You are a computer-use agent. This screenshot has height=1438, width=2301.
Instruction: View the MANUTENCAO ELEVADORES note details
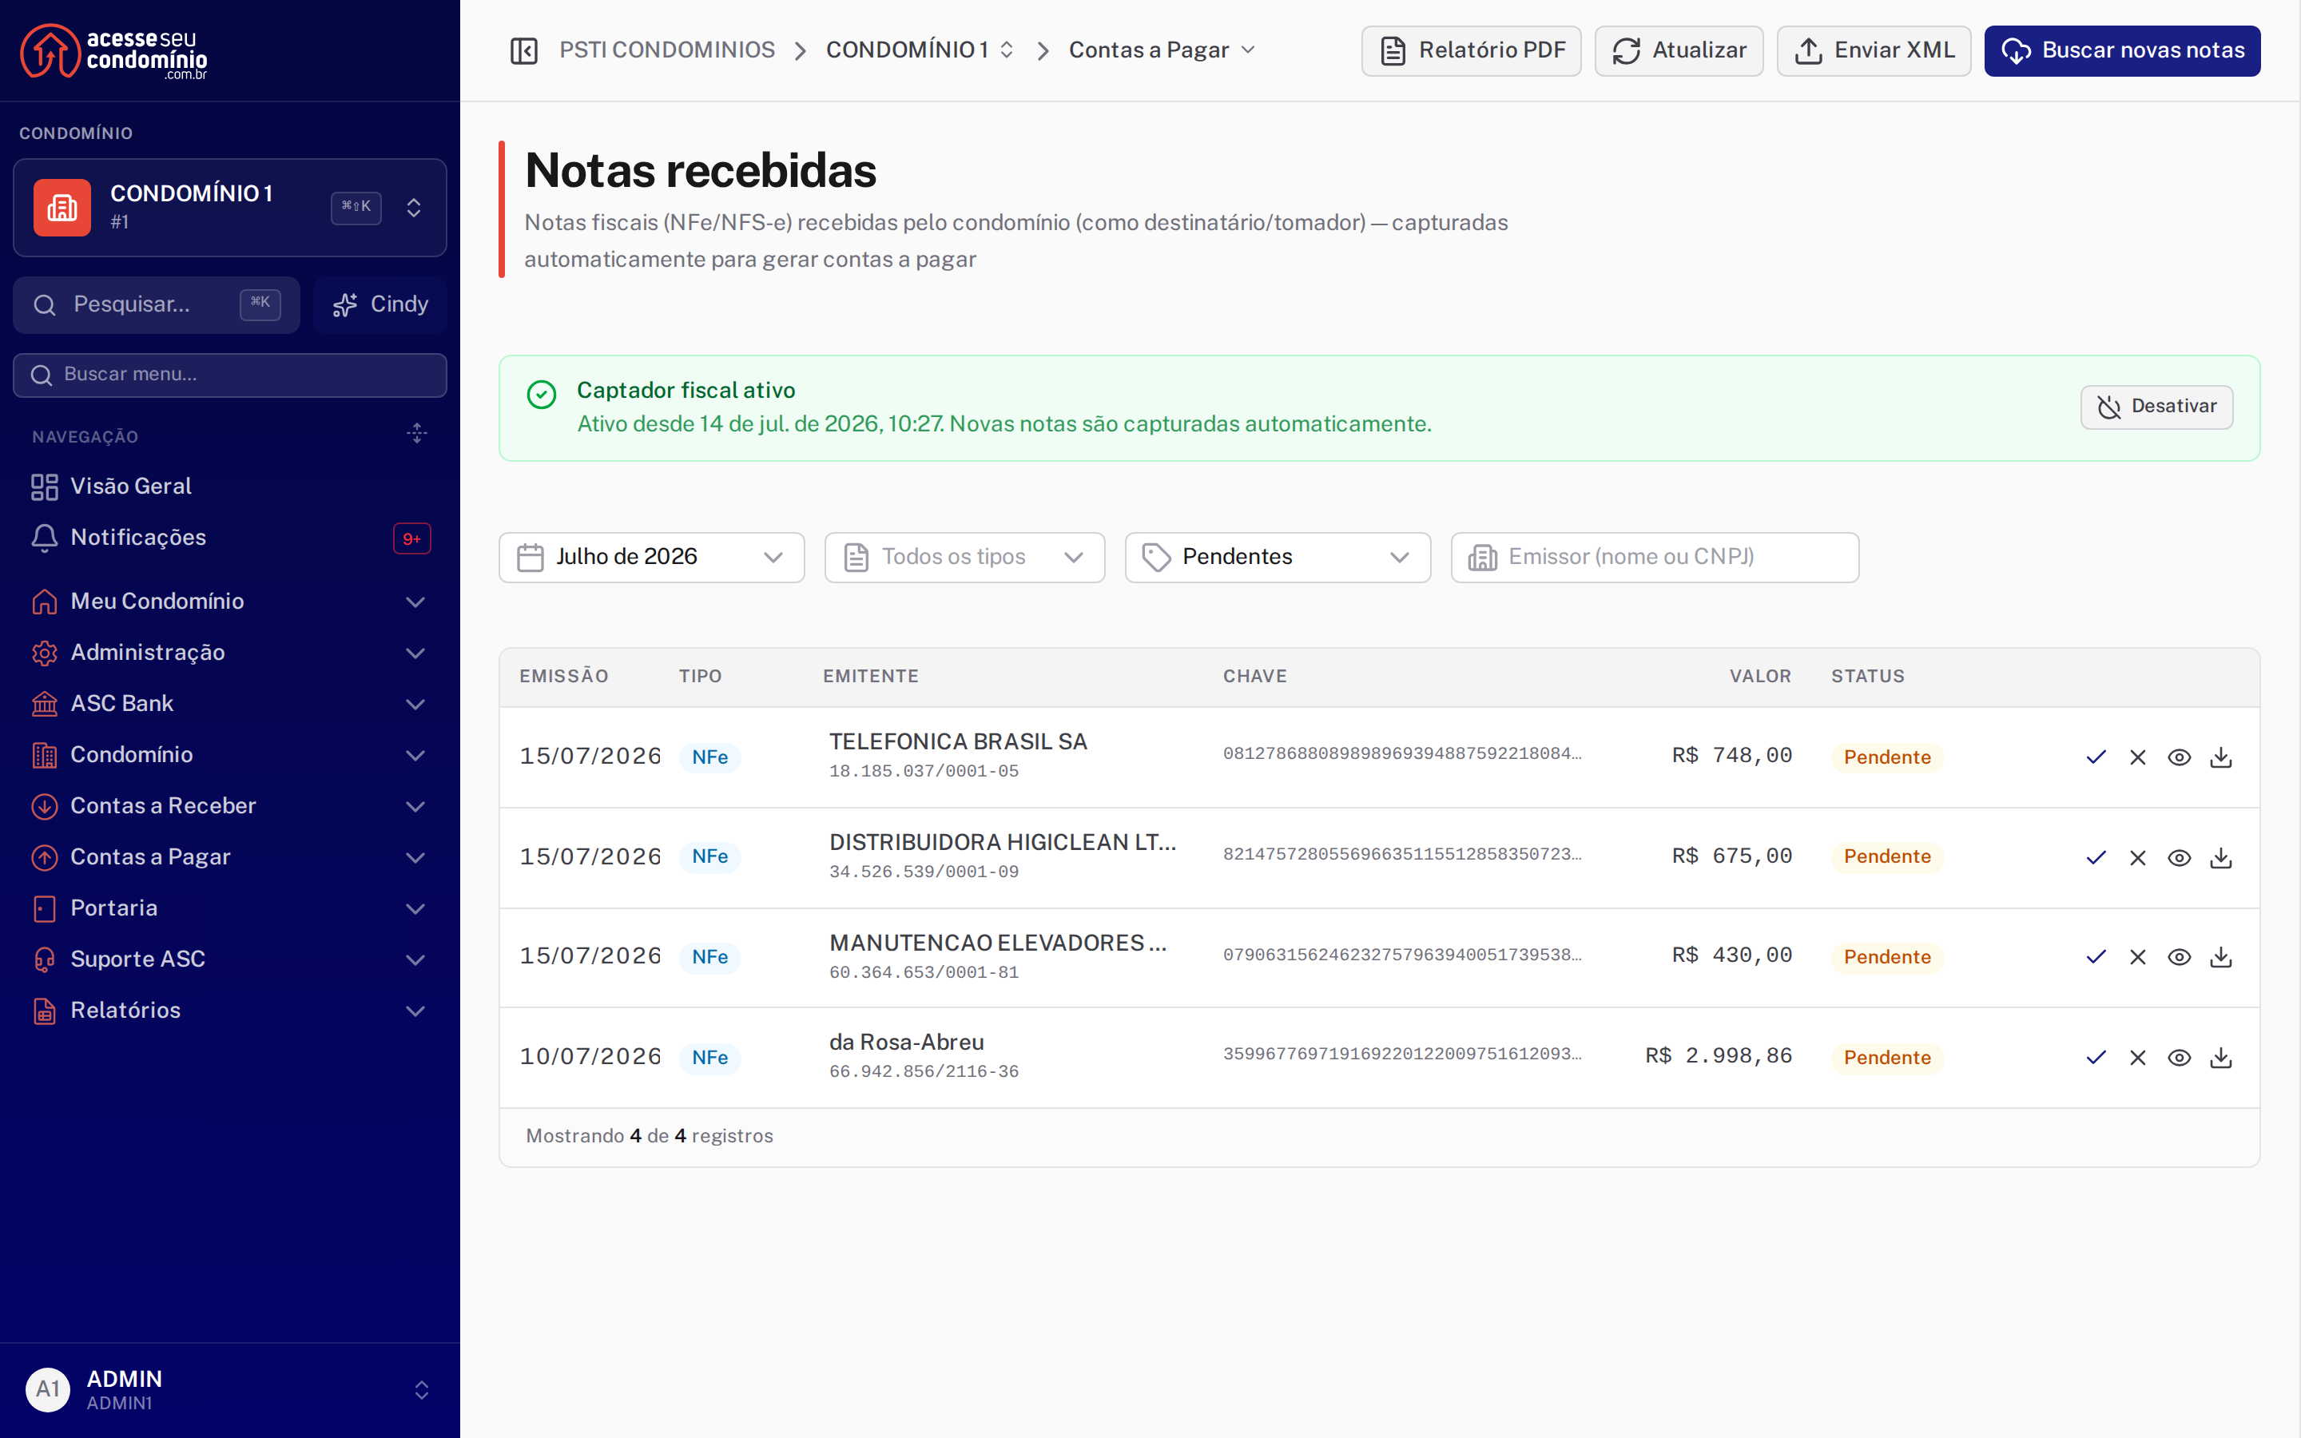[x=2180, y=957]
